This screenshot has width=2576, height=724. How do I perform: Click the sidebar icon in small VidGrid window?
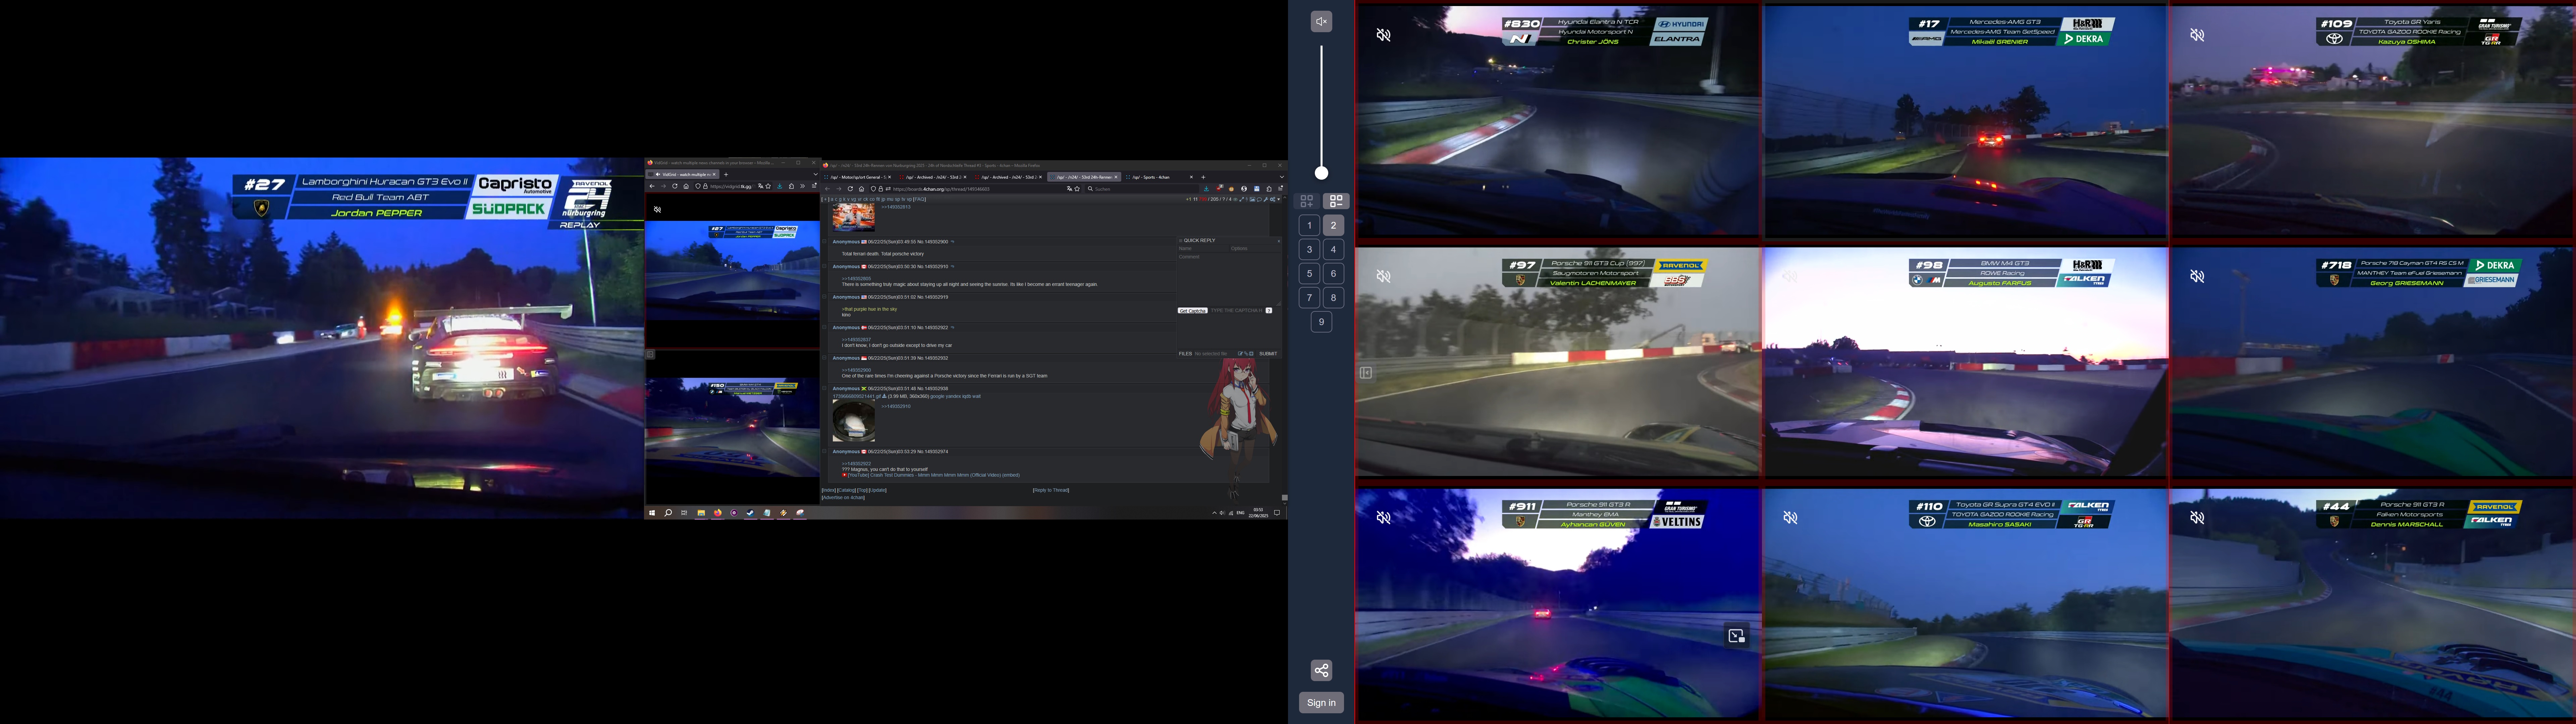coord(650,354)
